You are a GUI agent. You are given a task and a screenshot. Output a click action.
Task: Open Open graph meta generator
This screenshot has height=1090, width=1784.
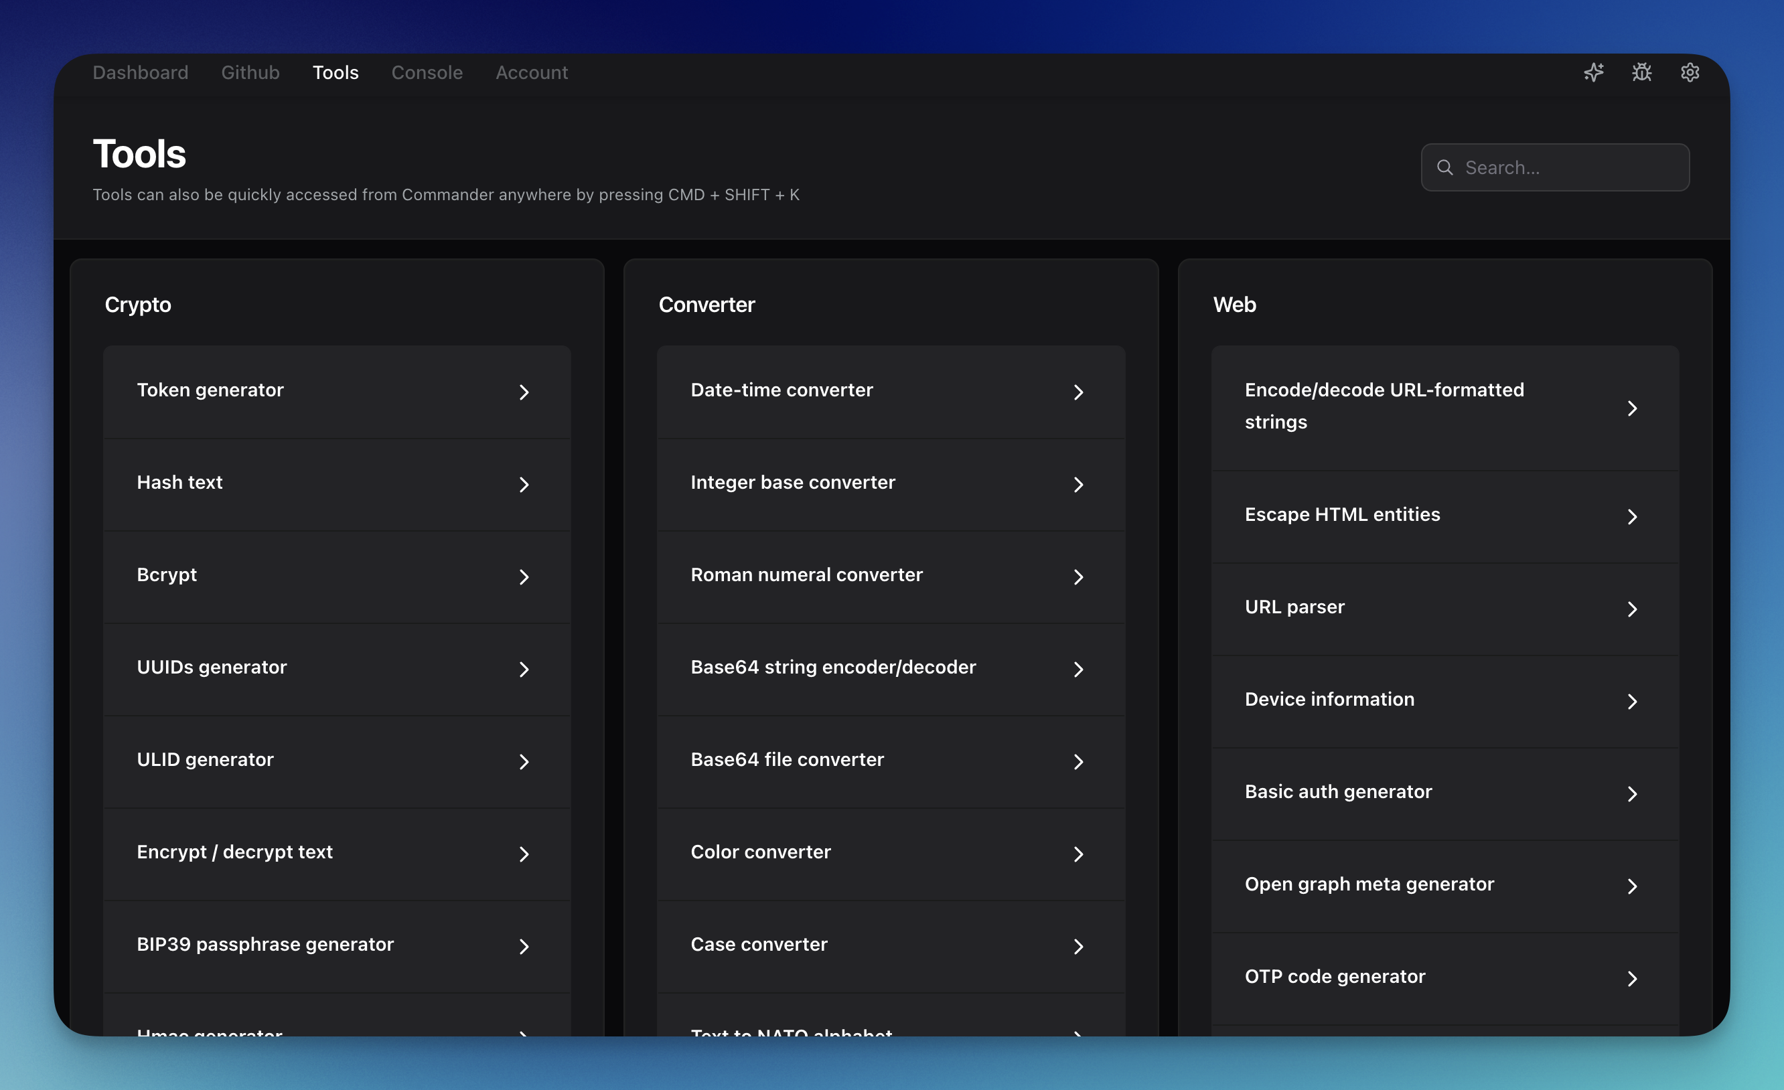pyautogui.click(x=1445, y=886)
